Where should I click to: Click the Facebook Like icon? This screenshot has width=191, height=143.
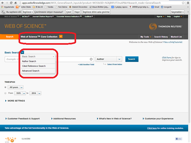tap(179, 139)
